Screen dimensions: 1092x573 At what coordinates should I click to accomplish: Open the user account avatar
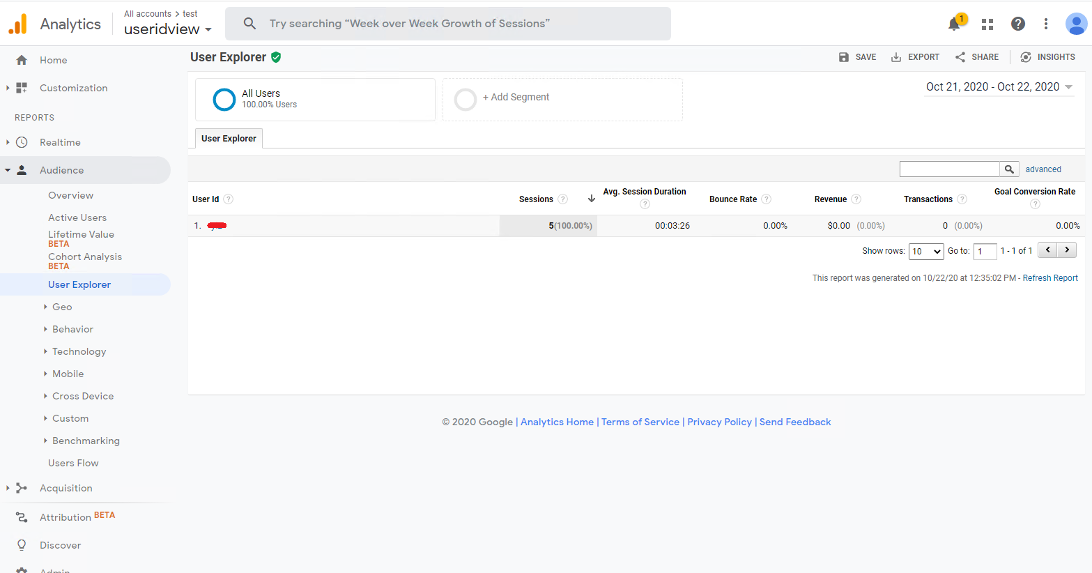tap(1076, 24)
